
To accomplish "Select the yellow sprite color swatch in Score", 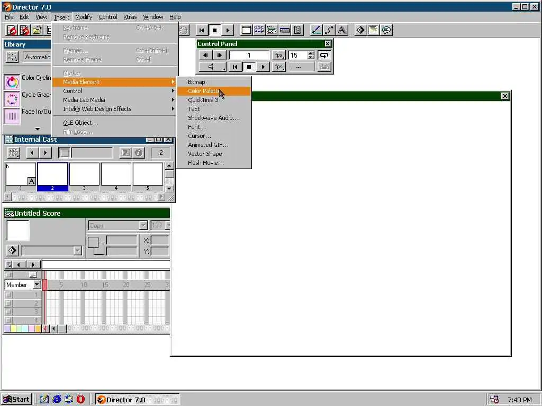I will [x=13, y=329].
